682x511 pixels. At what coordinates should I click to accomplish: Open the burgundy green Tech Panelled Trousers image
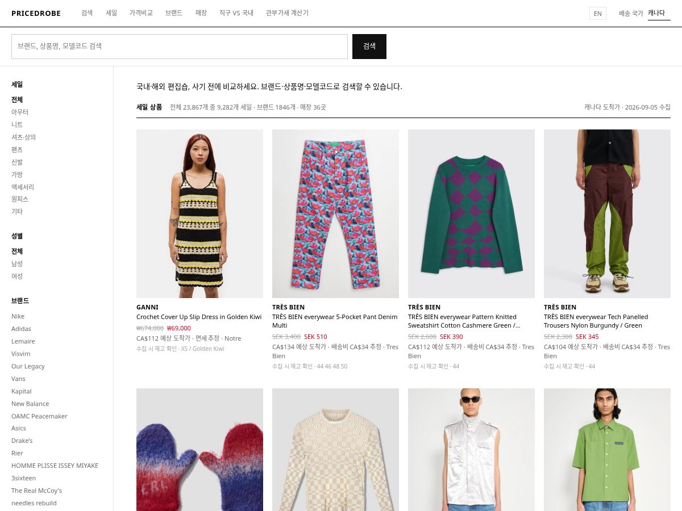click(x=607, y=213)
